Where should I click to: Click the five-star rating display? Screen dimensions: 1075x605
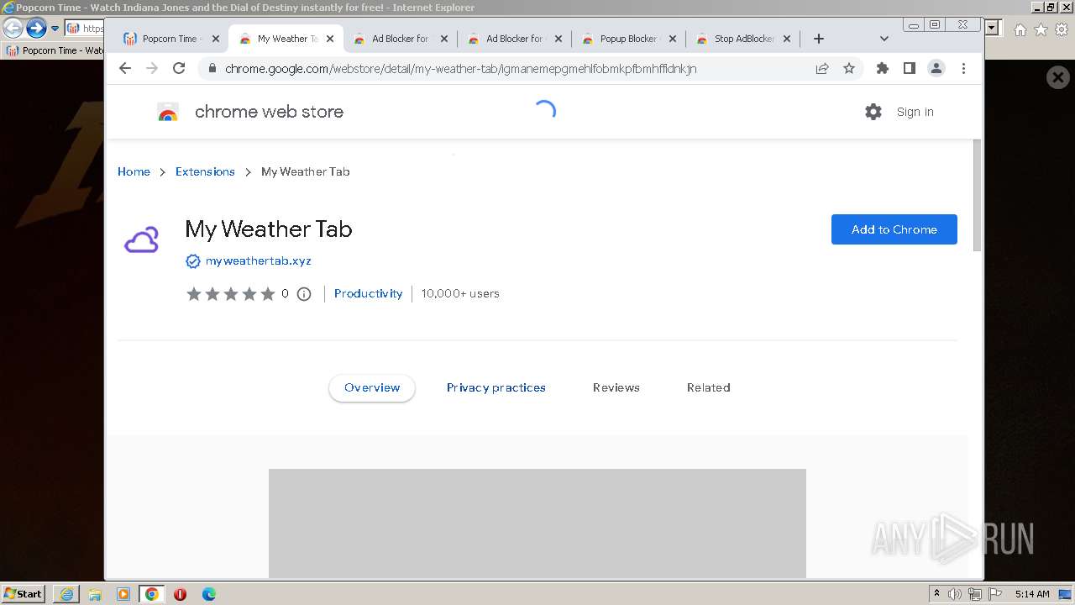(231, 294)
